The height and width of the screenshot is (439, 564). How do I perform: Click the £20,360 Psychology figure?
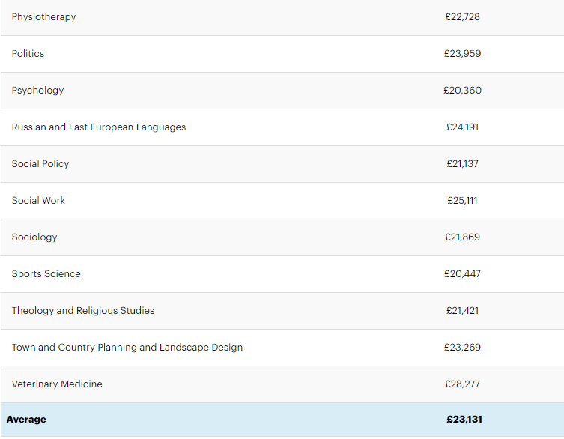pyautogui.click(x=462, y=90)
